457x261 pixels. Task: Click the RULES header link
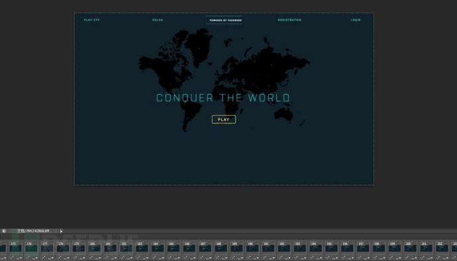[x=158, y=20]
